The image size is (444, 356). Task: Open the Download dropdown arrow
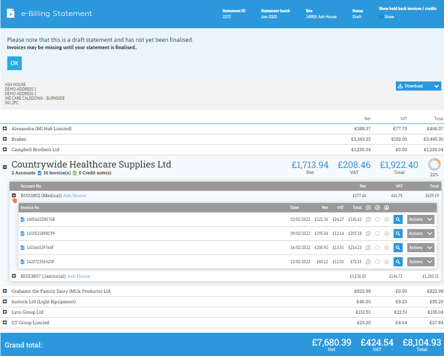click(437, 86)
